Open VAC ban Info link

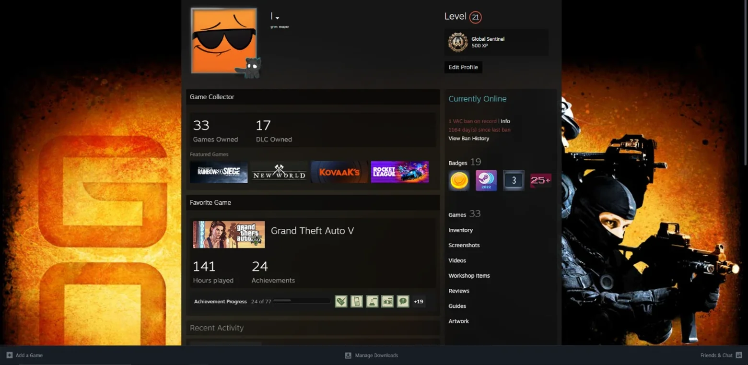tap(505, 121)
